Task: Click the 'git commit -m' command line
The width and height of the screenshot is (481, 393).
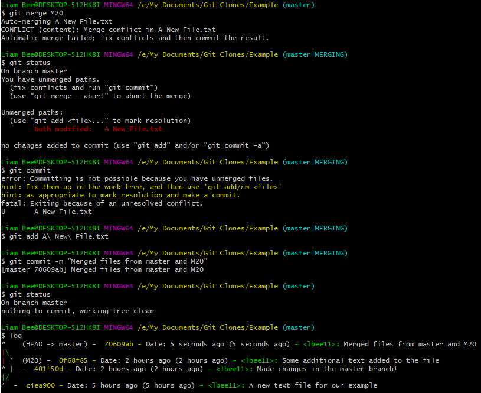Action: tap(109, 261)
